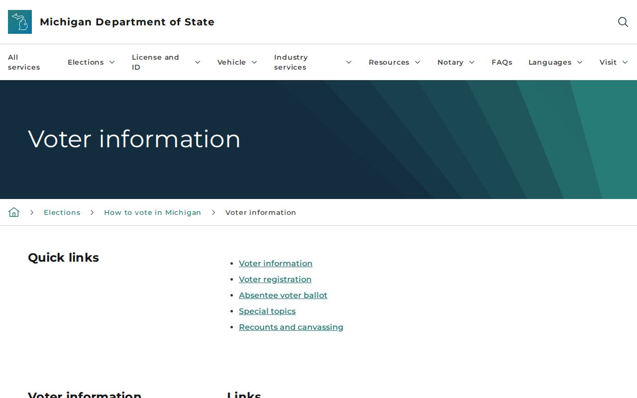Open the Absentee voter ballot link
This screenshot has width=637, height=398.
283,295
